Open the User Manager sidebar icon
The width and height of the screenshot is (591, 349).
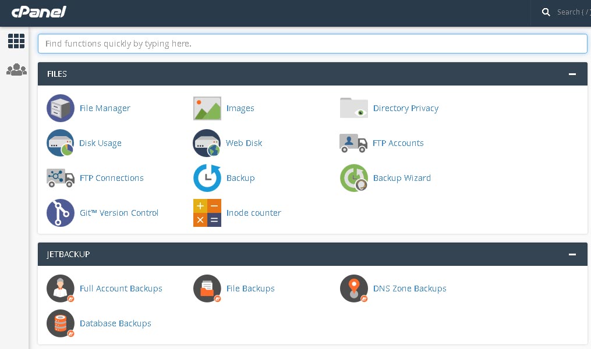click(x=16, y=70)
